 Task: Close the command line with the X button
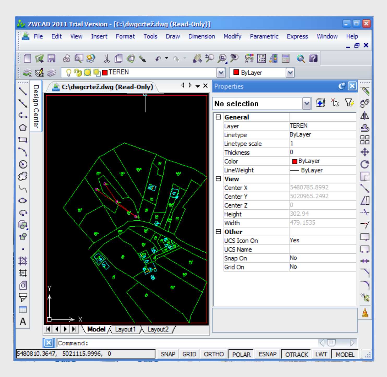pyautogui.click(x=49, y=343)
